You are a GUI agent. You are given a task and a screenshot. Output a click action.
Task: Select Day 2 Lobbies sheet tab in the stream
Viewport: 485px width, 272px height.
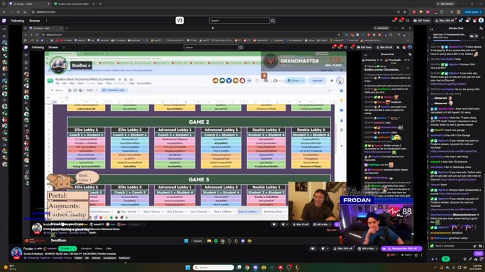249,212
